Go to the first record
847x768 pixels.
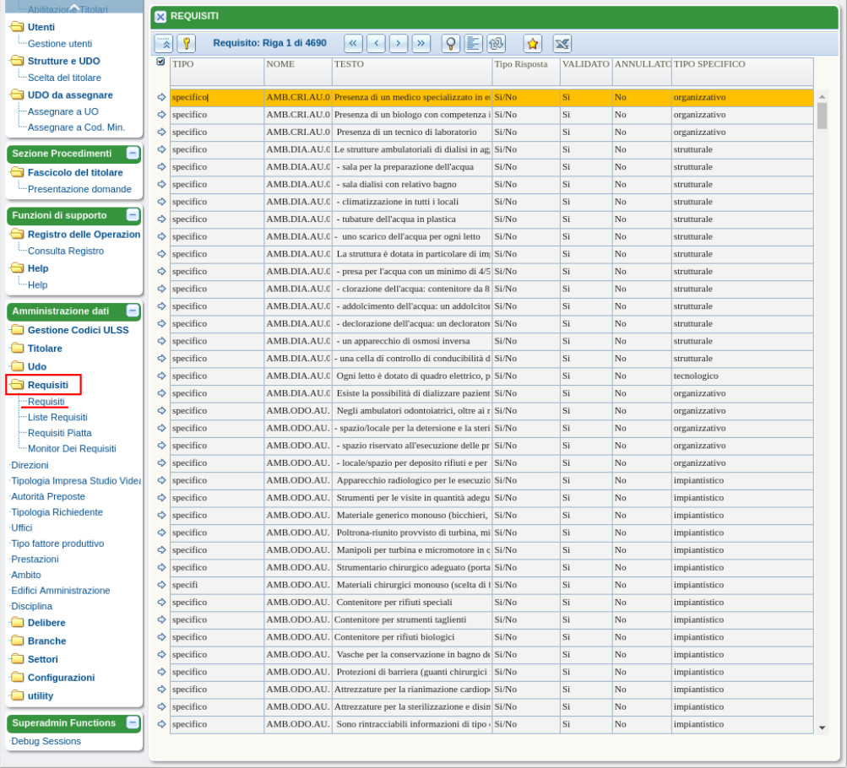(x=354, y=43)
